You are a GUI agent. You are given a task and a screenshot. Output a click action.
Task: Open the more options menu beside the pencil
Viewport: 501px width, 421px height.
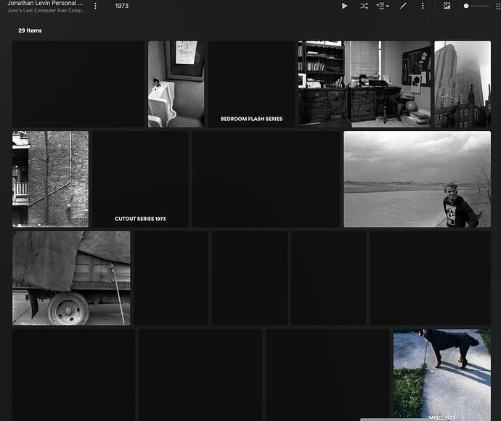point(423,6)
